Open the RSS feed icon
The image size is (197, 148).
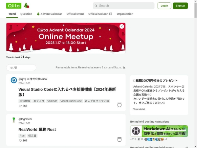(x=124, y=68)
